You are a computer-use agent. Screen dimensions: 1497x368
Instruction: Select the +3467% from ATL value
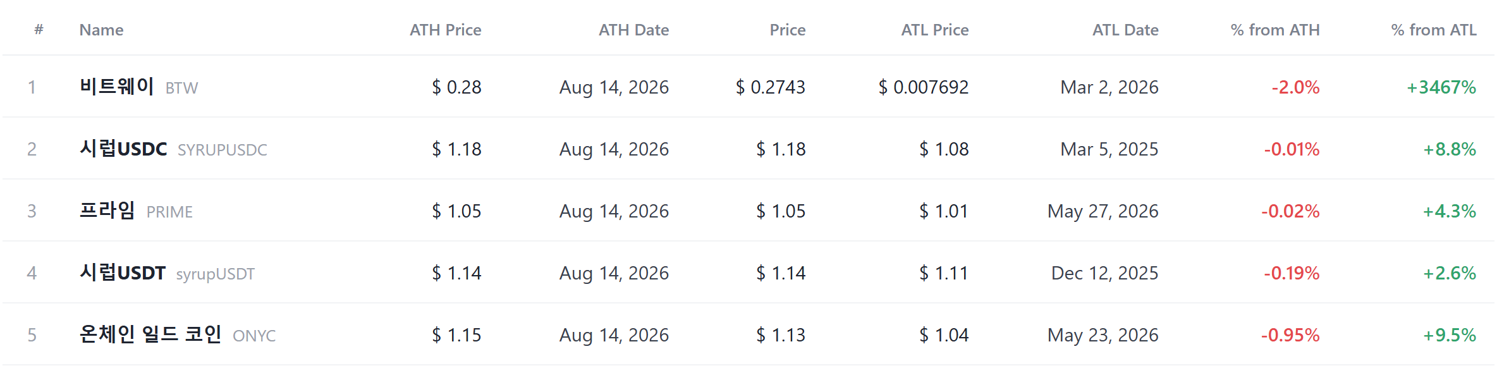1441,87
